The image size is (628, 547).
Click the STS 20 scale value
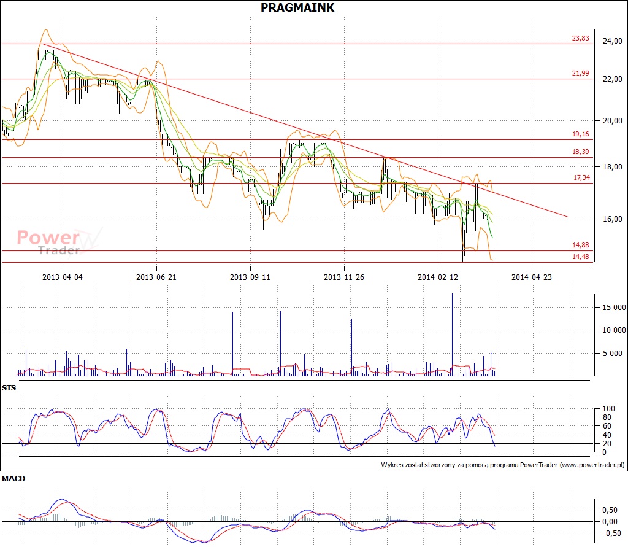tap(607, 444)
